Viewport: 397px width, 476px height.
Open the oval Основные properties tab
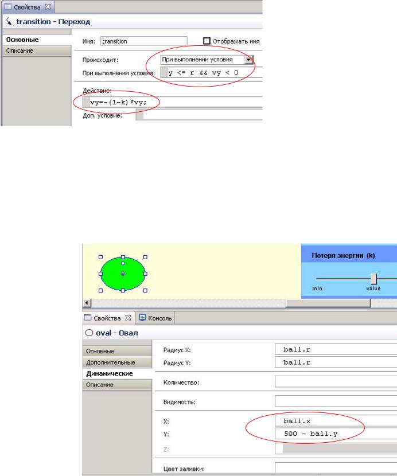117,351
